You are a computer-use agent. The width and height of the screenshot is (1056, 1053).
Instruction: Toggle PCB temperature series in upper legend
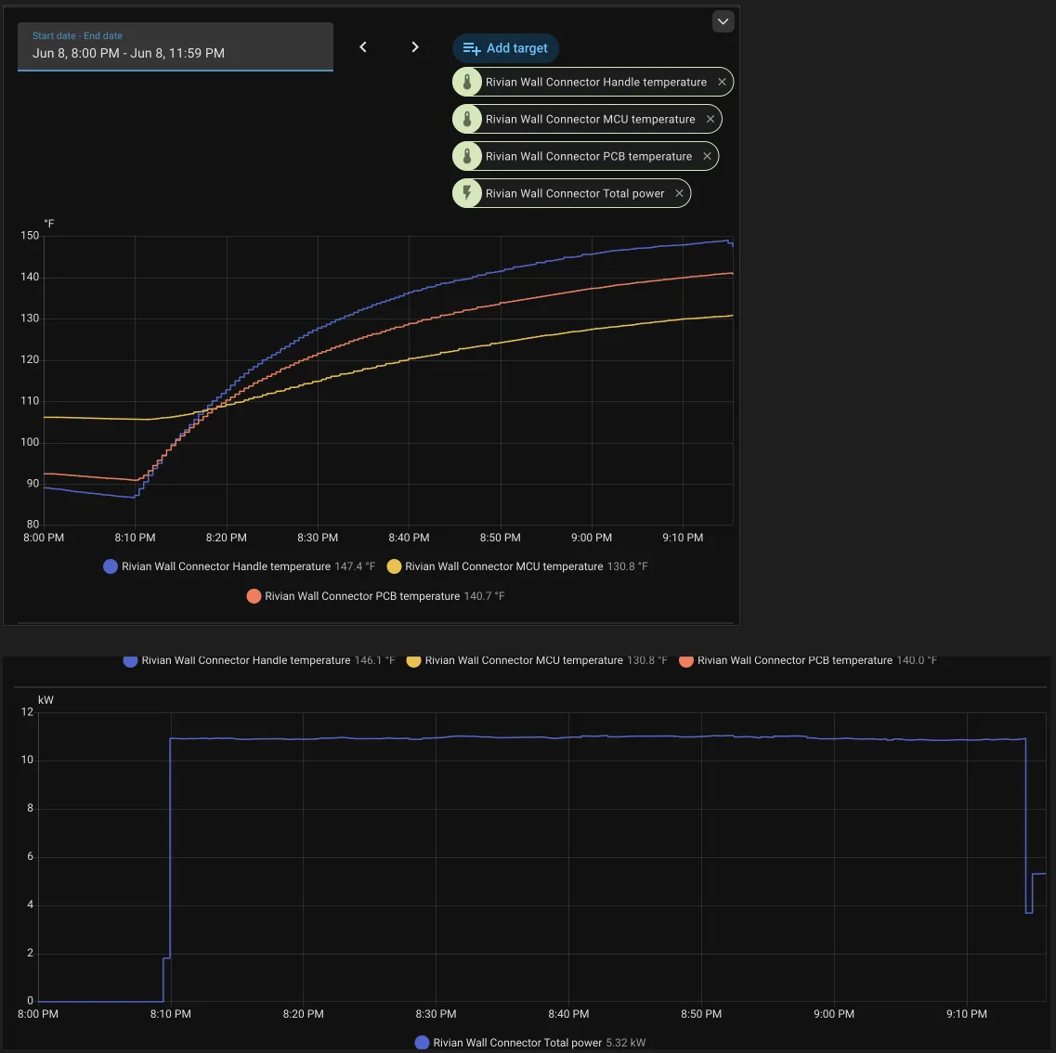[x=376, y=596]
